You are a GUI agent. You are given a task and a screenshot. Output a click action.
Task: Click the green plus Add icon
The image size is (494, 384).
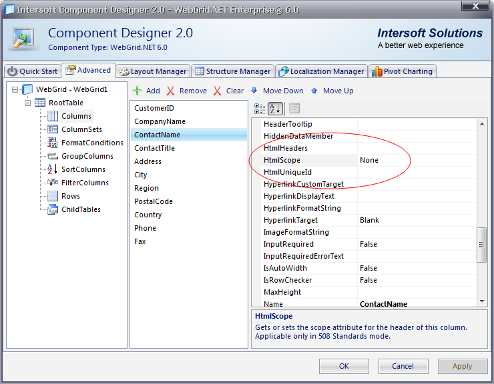pos(137,91)
